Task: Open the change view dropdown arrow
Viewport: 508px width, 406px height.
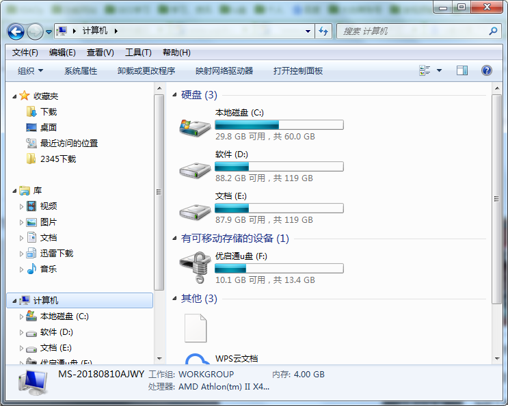Action: coord(439,70)
